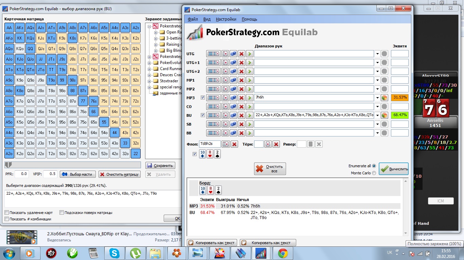Uncheck the MP3 player checkbox

click(203, 97)
